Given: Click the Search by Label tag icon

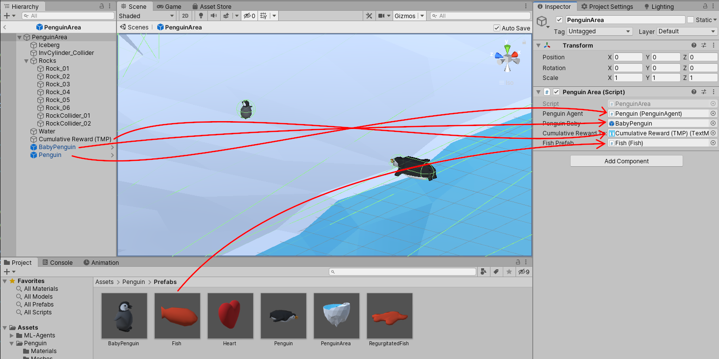Looking at the screenshot, I should point(496,272).
